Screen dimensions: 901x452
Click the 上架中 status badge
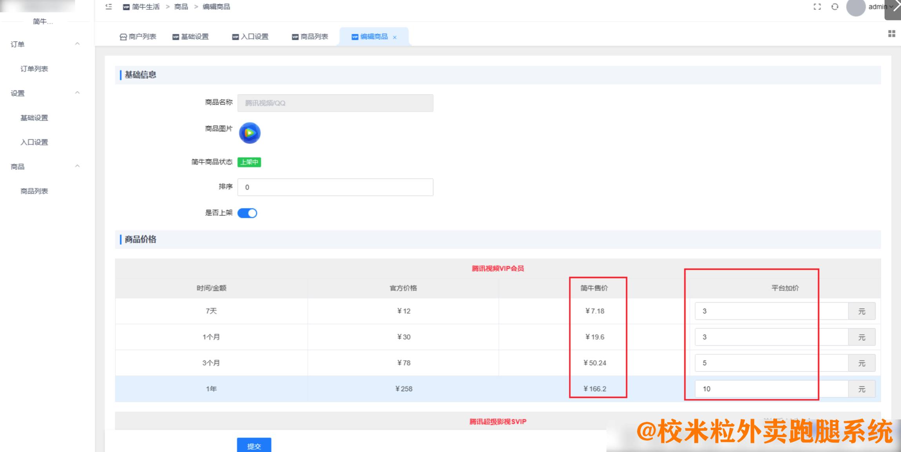pyautogui.click(x=249, y=162)
